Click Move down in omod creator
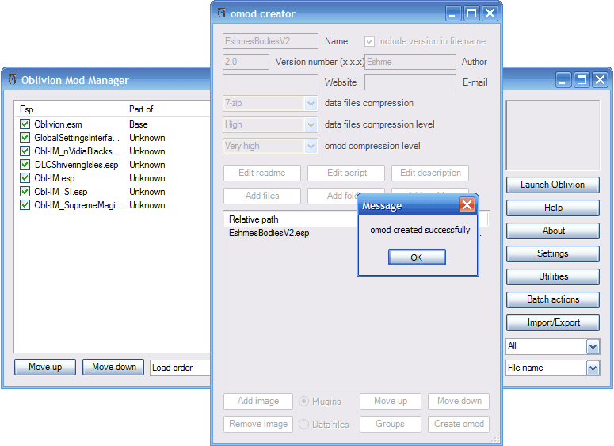 click(459, 401)
